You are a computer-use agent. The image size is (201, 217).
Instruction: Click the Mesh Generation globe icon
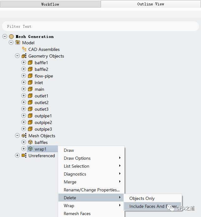click(11, 36)
